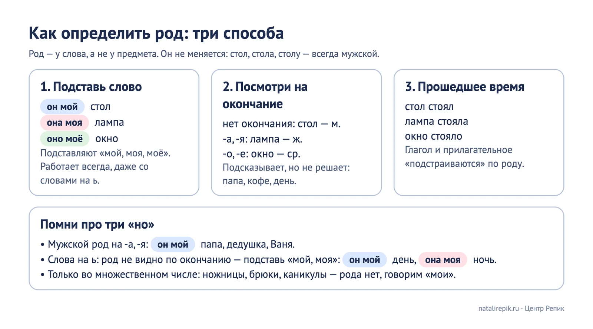Click the line "Подставляют «мой, моя, моё»."

pos(105,153)
